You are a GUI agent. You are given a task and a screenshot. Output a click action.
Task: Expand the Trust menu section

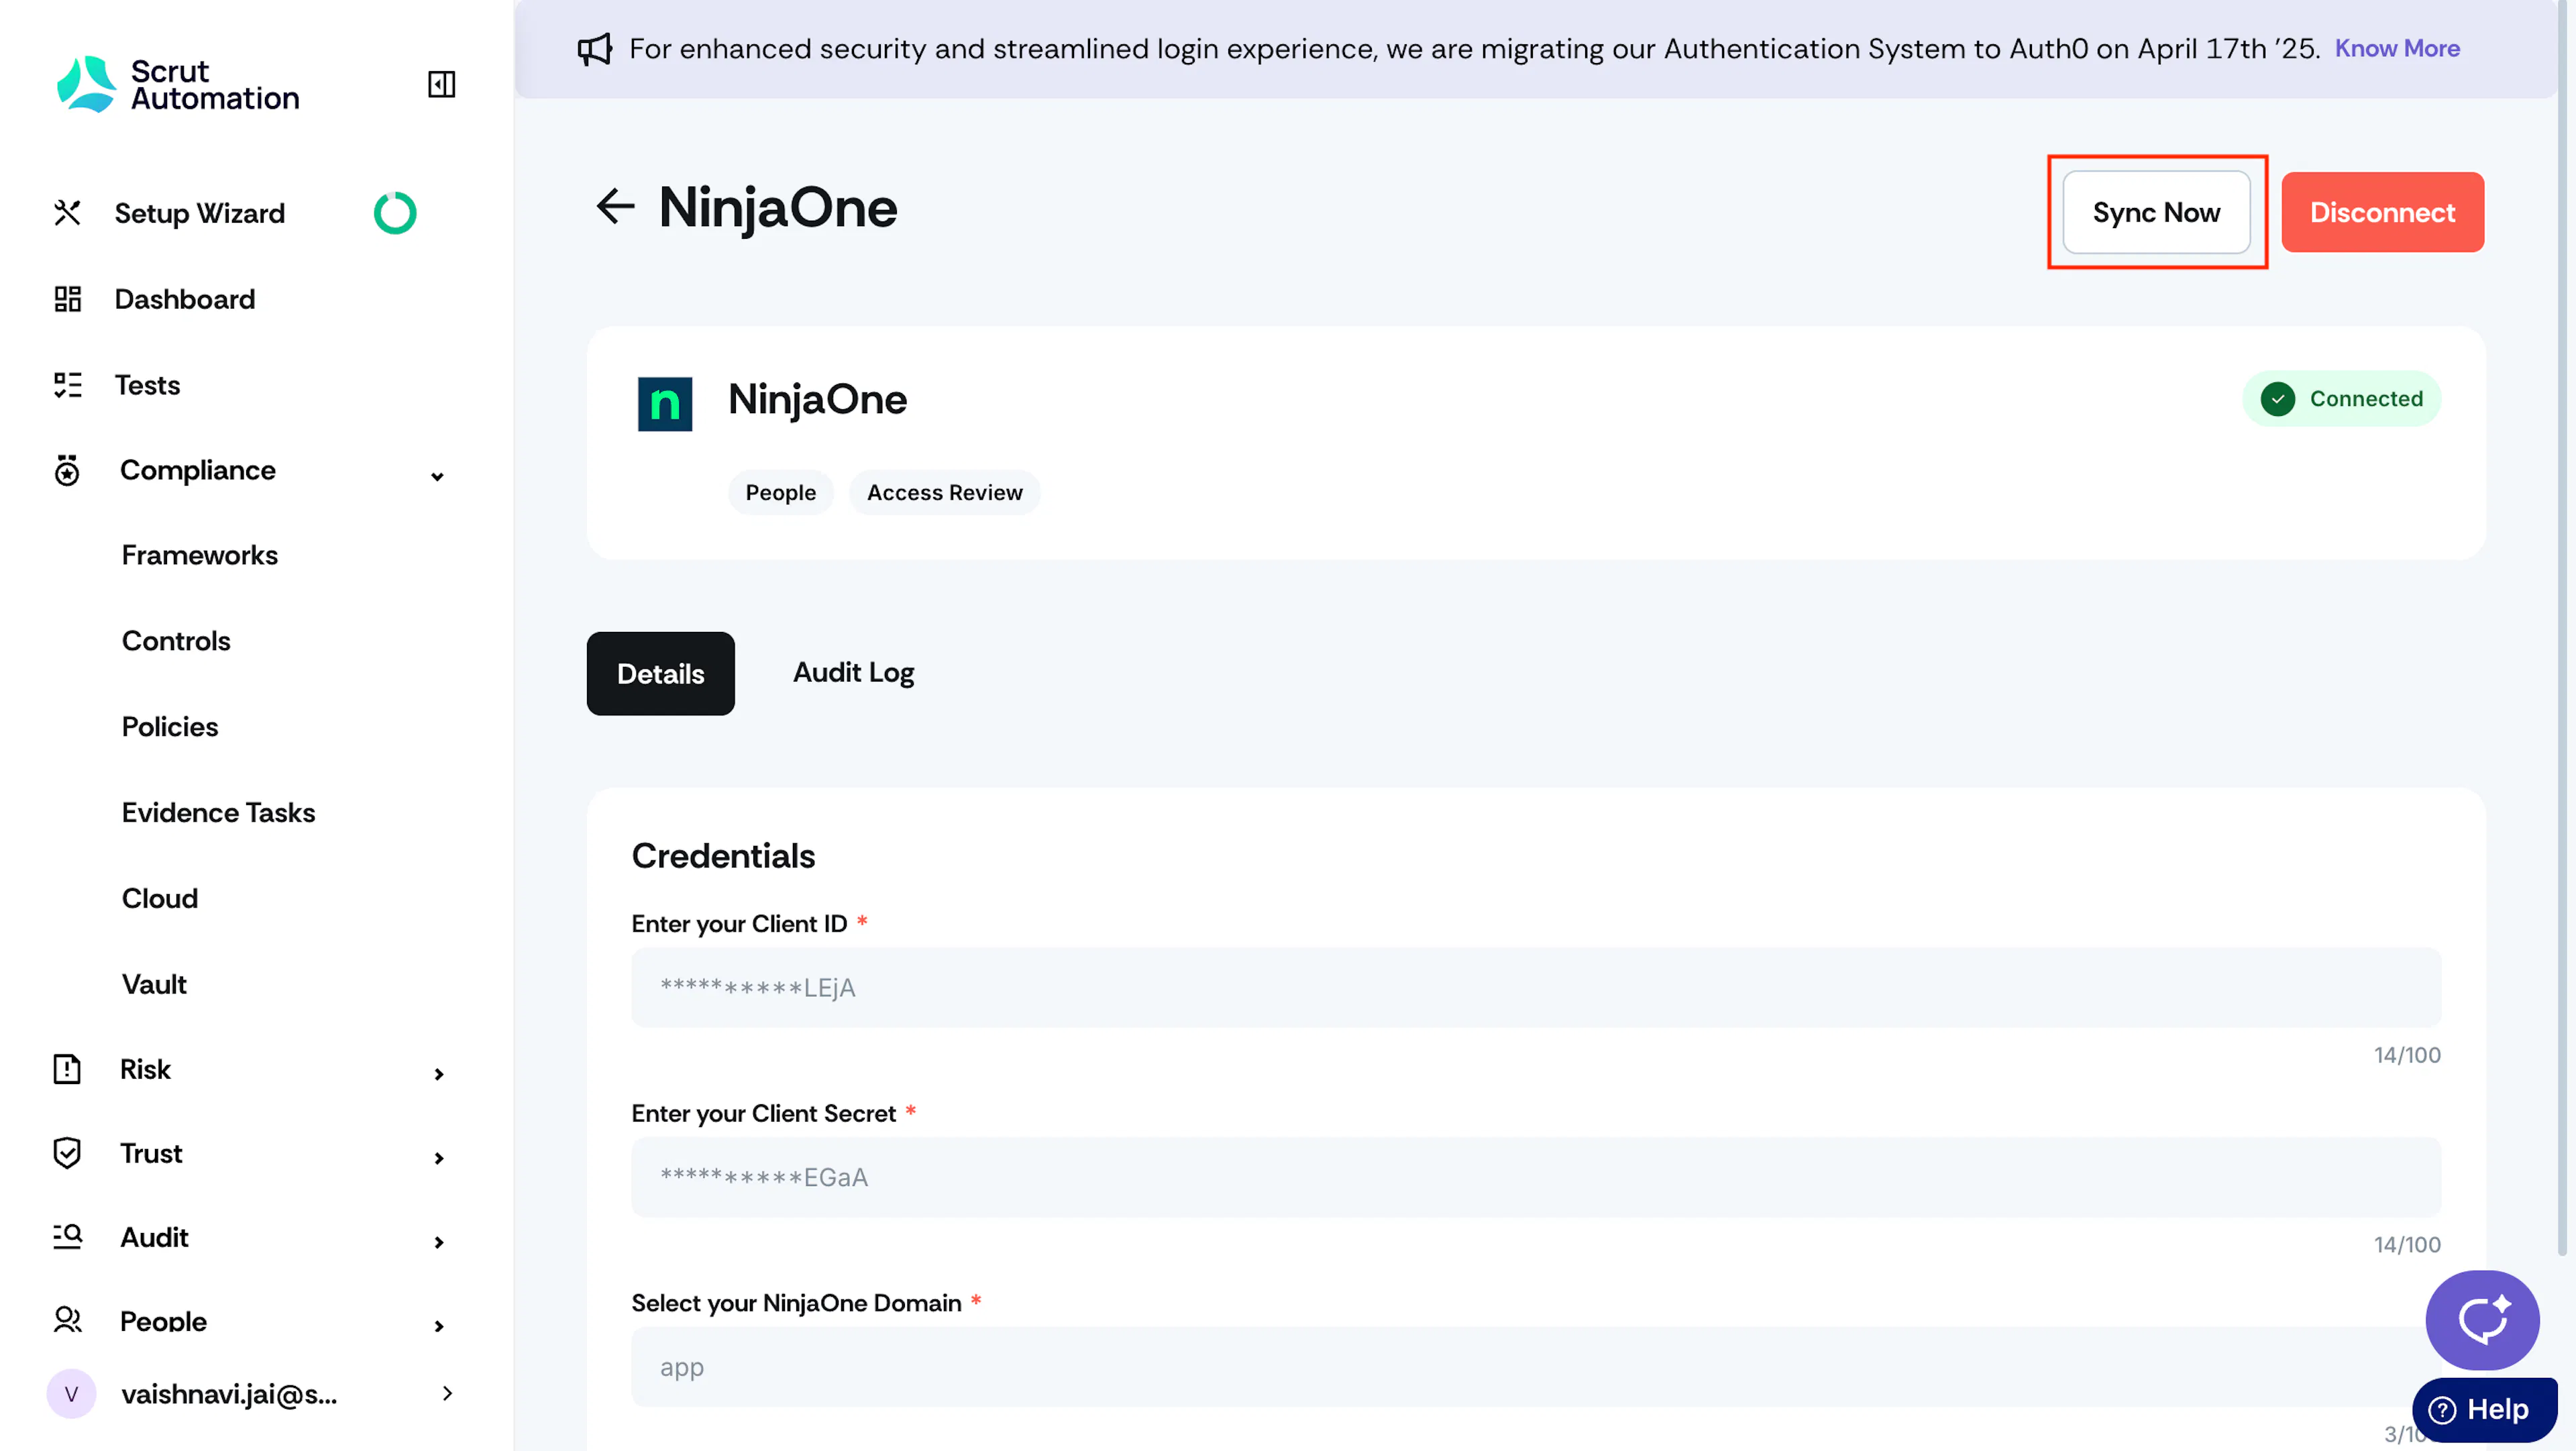click(438, 1158)
